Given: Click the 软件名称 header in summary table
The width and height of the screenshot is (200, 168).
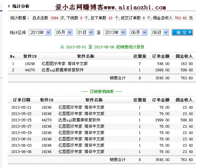Looking at the screenshot, I should pyautogui.click(x=85, y=56).
